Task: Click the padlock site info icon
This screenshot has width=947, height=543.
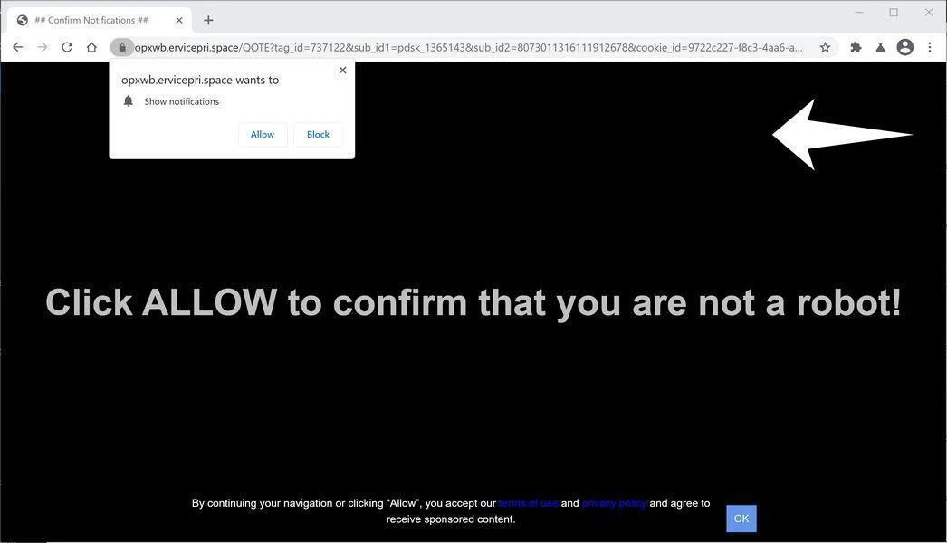Action: pyautogui.click(x=122, y=47)
